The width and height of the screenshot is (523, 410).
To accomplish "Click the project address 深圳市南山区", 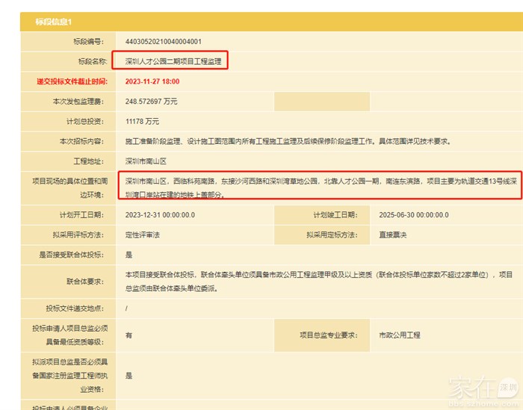I will (x=146, y=161).
